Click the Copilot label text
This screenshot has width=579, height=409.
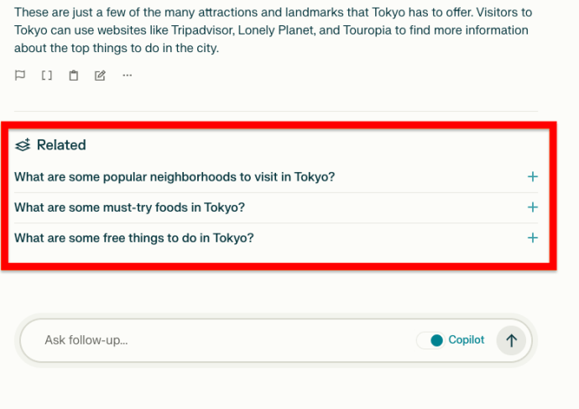466,340
